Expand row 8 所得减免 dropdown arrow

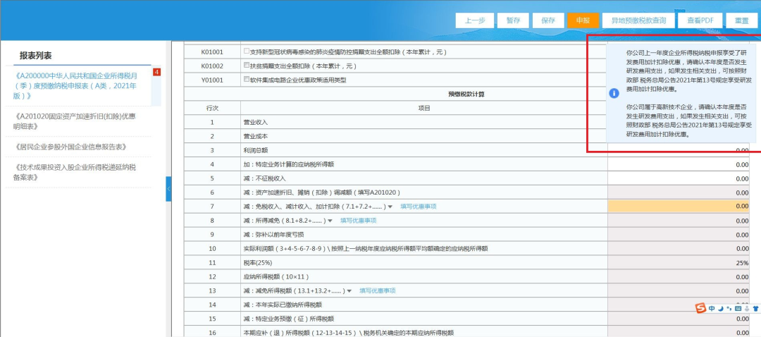[330, 221]
